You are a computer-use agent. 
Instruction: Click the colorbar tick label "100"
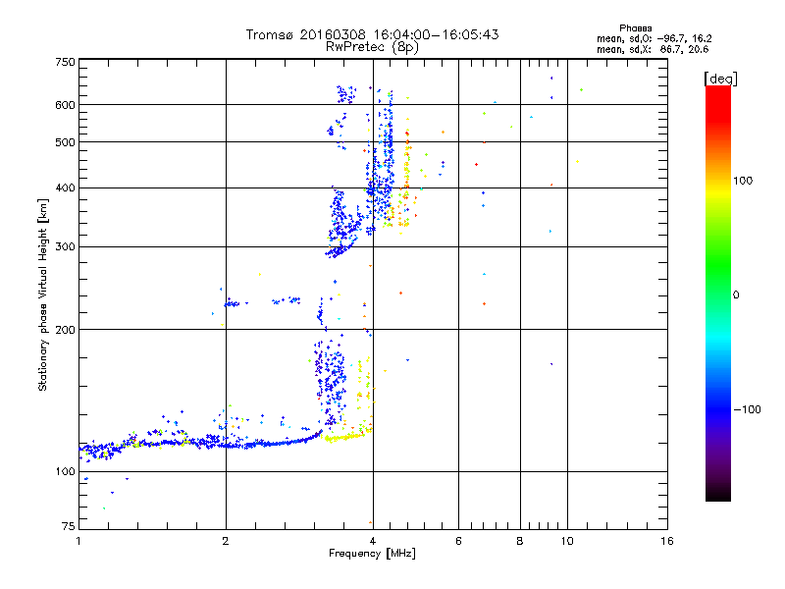point(743,181)
